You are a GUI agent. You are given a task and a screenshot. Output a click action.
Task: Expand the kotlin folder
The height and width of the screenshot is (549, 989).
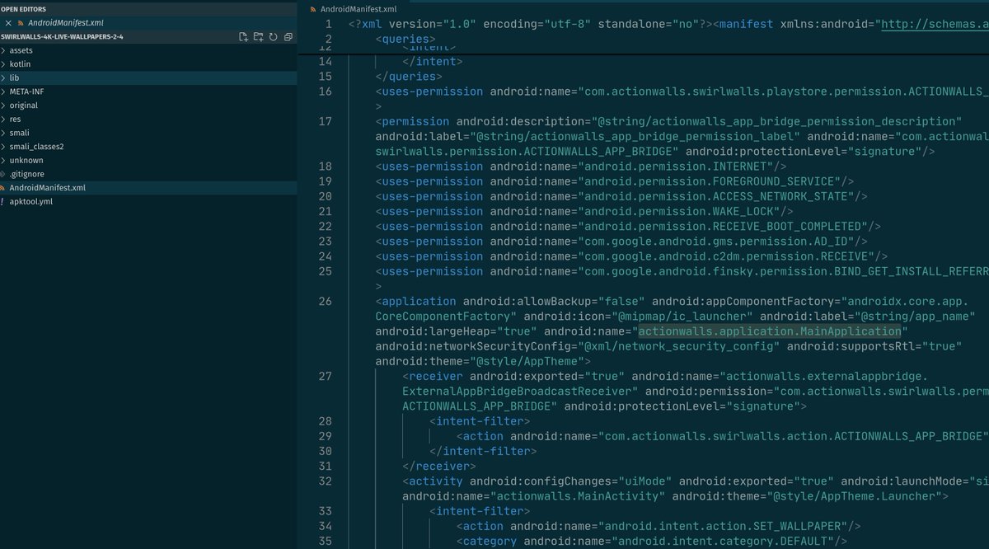(148, 63)
